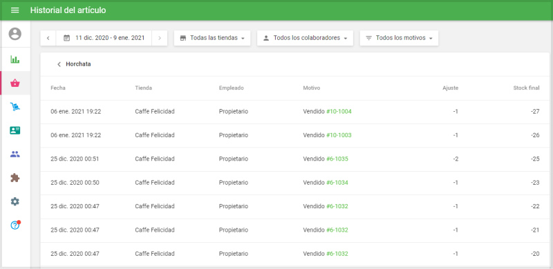Open the reports bar chart icon
Screen dimensions: 553x269
pos(15,59)
